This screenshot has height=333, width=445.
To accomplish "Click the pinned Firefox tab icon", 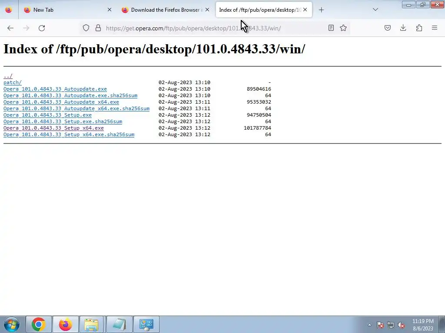I will click(x=9, y=10).
